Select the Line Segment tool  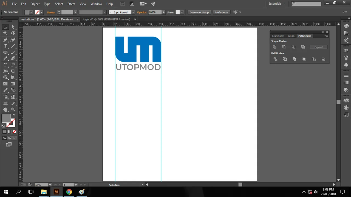click(x=13, y=46)
